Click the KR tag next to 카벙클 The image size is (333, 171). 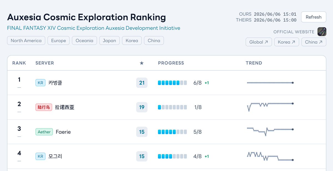point(40,83)
